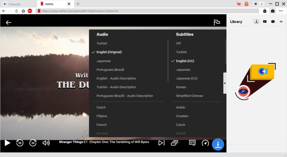Open the Library recording tab icon
The image size is (287, 157).
(273, 21)
